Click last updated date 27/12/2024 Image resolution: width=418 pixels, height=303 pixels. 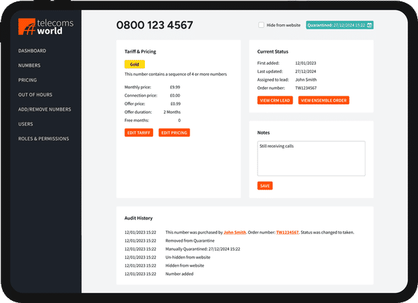click(306, 72)
